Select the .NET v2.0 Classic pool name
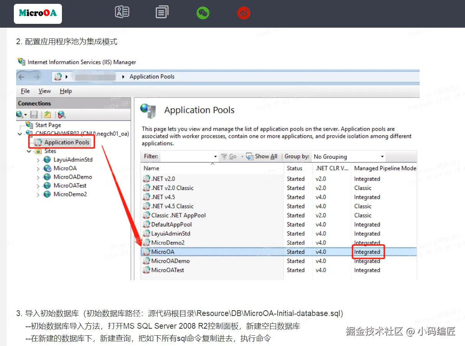 click(172, 188)
